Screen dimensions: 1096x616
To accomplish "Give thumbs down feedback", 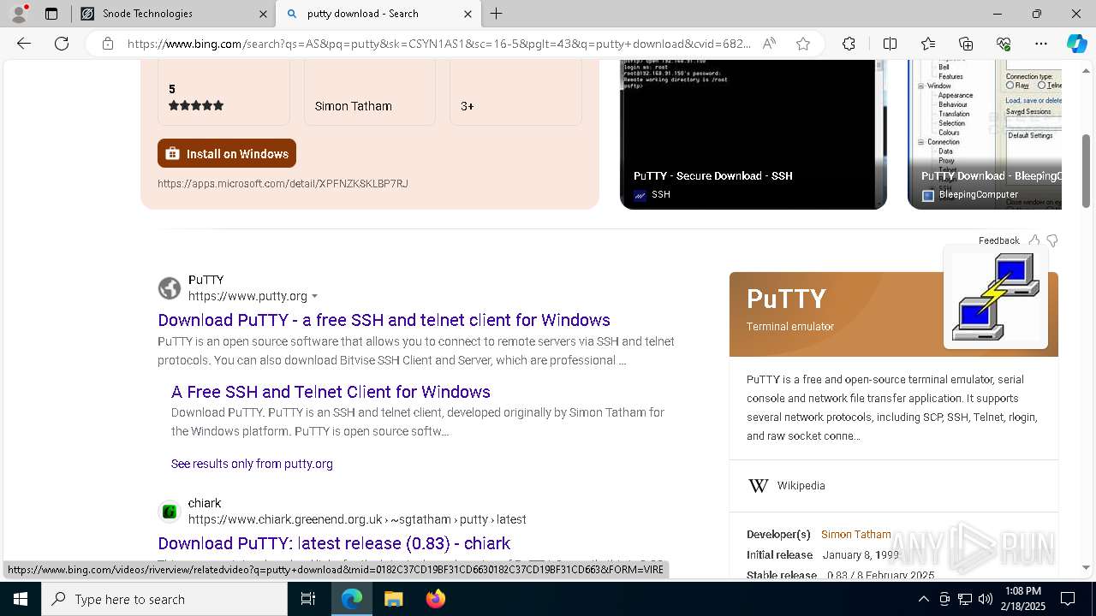I will 1052,240.
